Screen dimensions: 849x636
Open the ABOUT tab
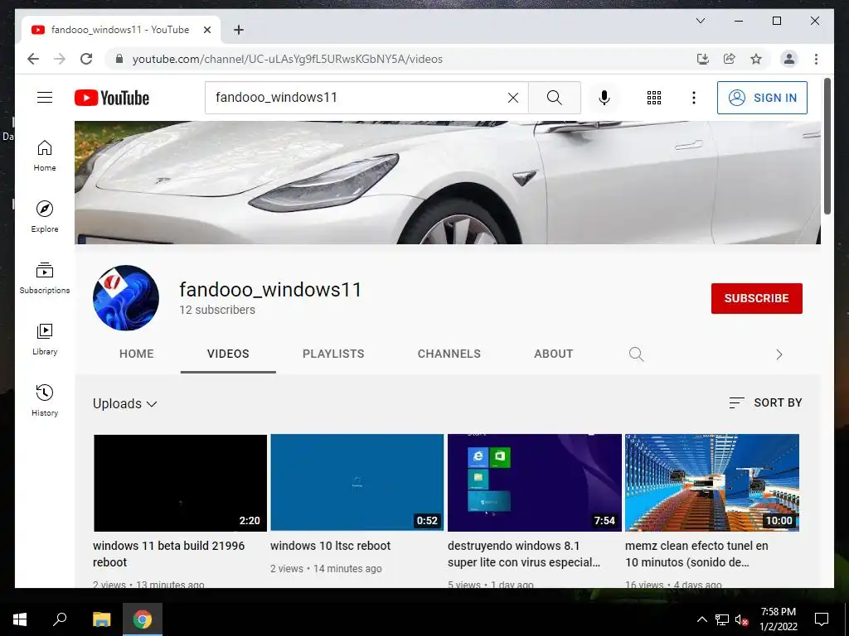(553, 354)
